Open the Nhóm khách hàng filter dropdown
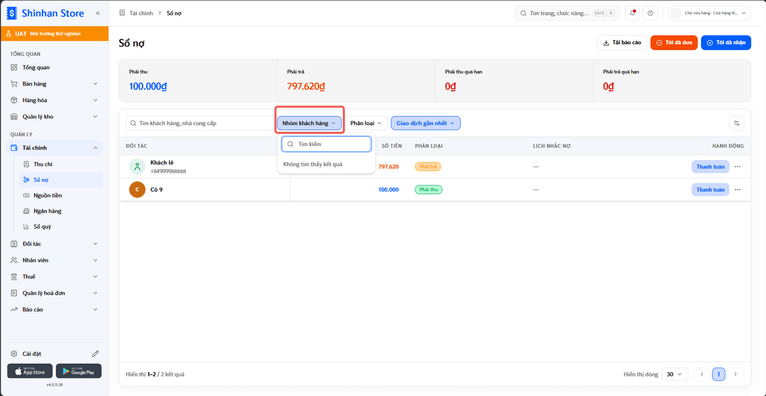The image size is (766, 396). coord(309,123)
